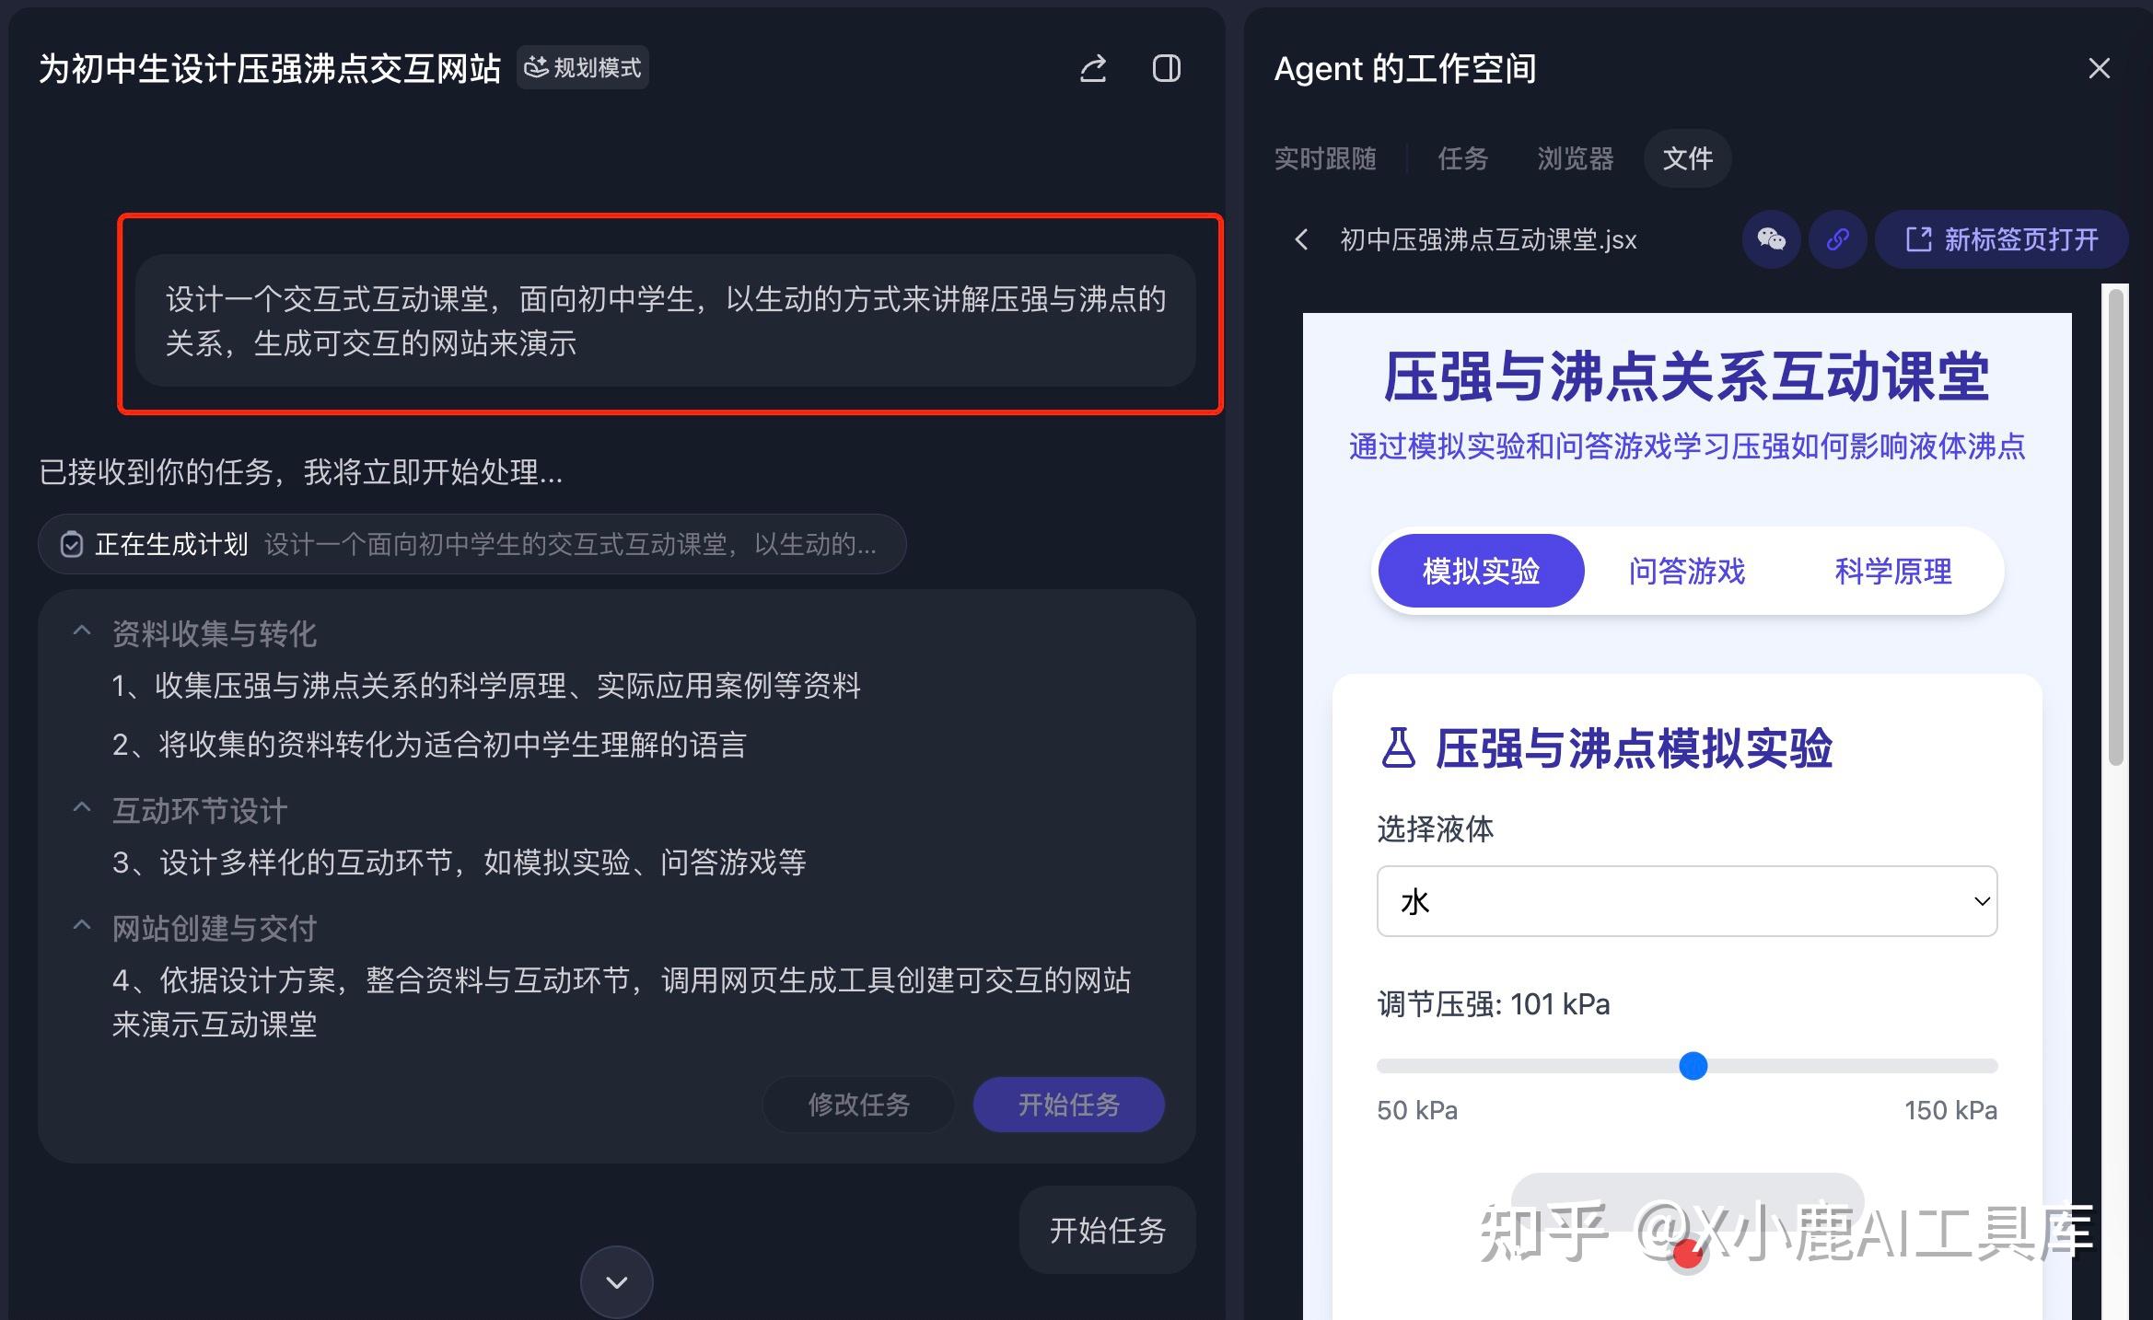The image size is (2153, 1320).
Task: Open the 科学原理 tab
Action: click(1892, 571)
